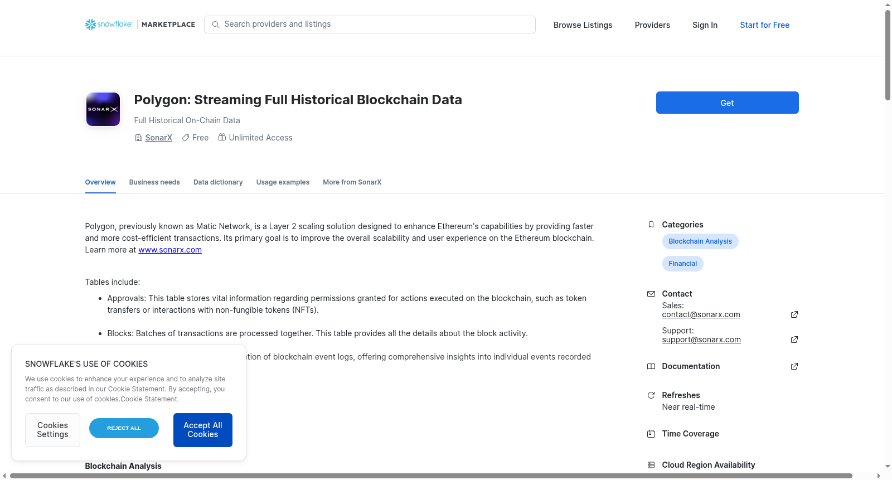
Task: Click the Contact envelope icon
Action: click(651, 294)
